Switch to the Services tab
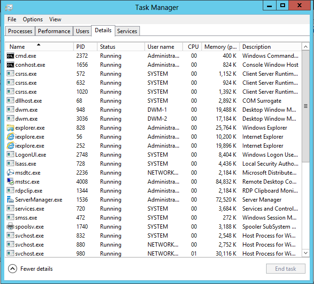The height and width of the screenshot is (284, 314). click(127, 31)
